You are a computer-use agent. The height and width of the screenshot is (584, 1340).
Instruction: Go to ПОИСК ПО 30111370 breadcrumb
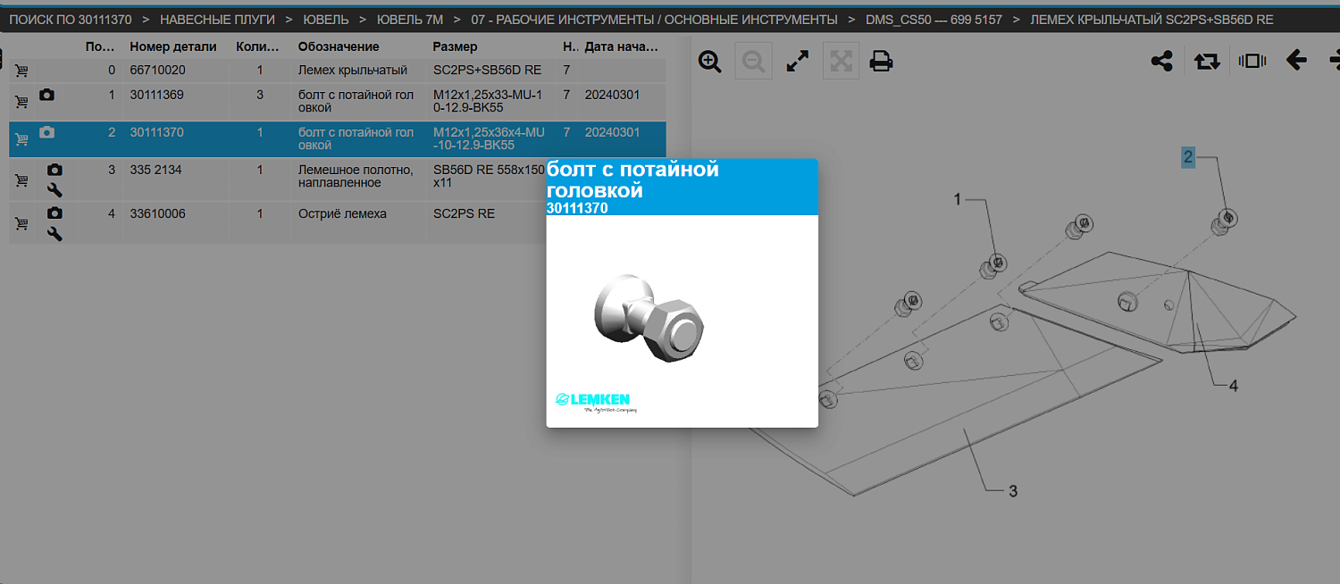click(x=70, y=20)
